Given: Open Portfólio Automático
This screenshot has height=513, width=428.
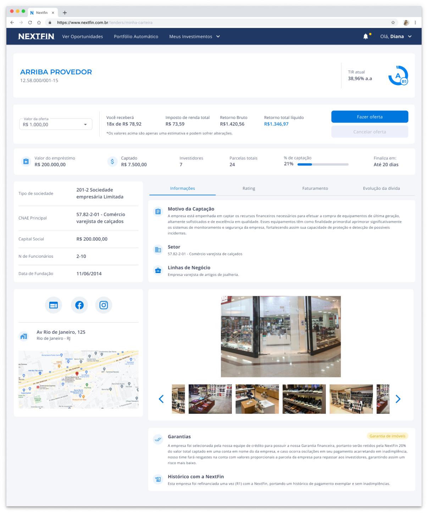Looking at the screenshot, I should click(136, 36).
